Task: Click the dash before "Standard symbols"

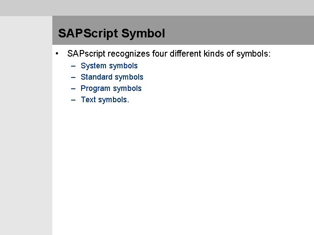Action: click(x=72, y=77)
